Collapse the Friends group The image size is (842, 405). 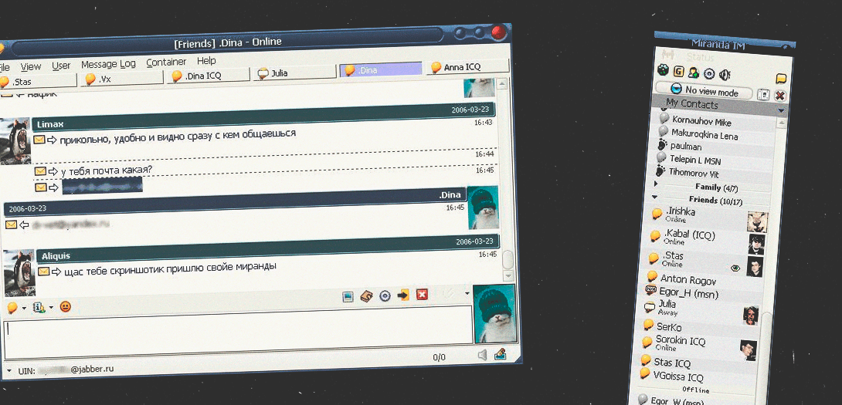[x=655, y=197]
